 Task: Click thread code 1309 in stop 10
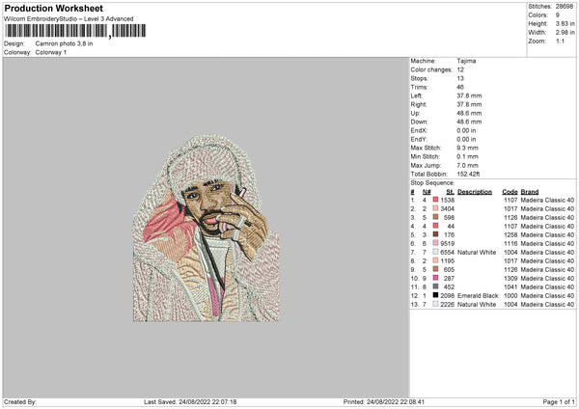510,279
